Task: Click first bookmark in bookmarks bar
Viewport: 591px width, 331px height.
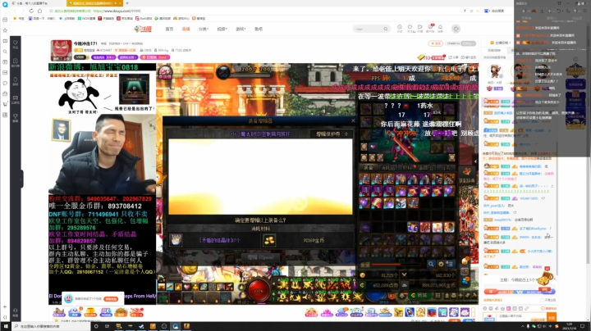Action: 19,18
